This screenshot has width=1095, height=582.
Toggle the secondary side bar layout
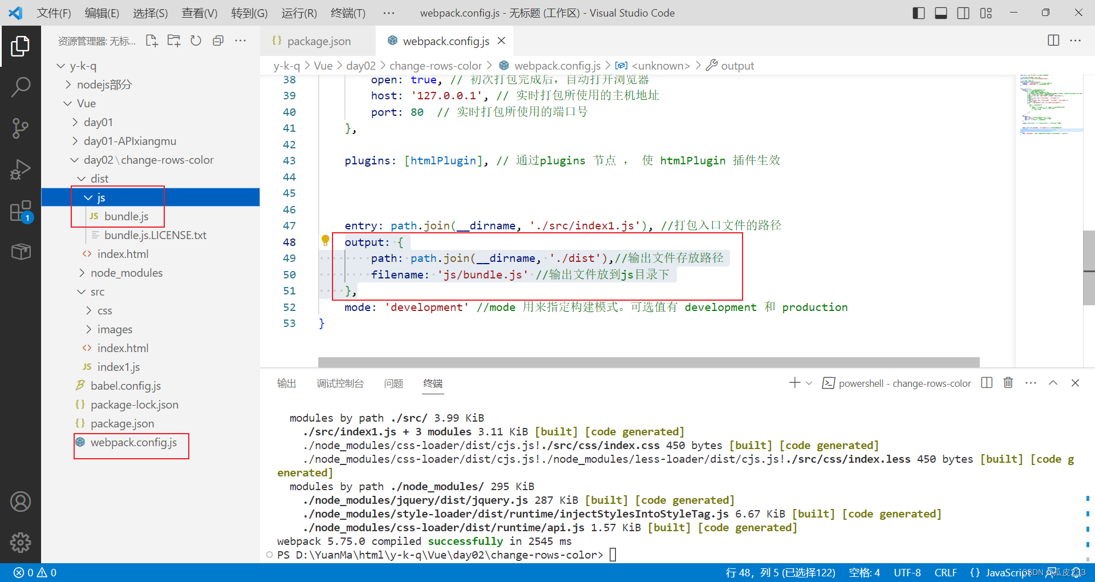963,13
